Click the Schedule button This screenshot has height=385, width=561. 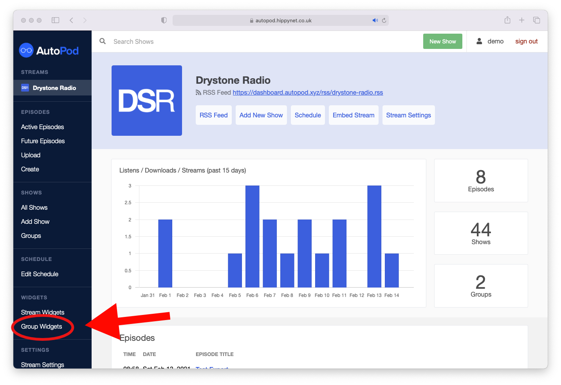(308, 115)
